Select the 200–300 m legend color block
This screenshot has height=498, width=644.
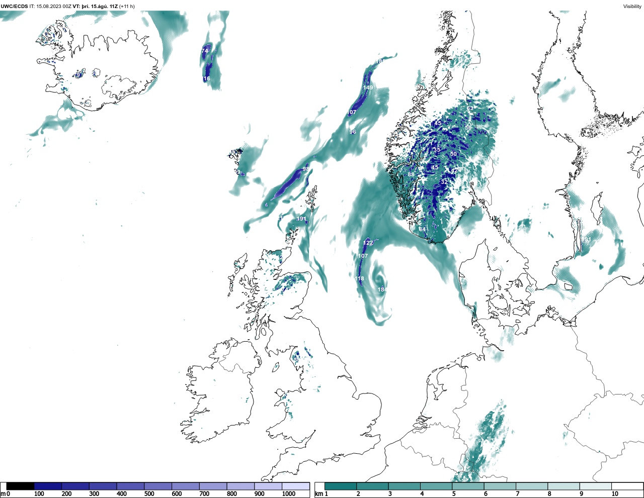(75, 486)
